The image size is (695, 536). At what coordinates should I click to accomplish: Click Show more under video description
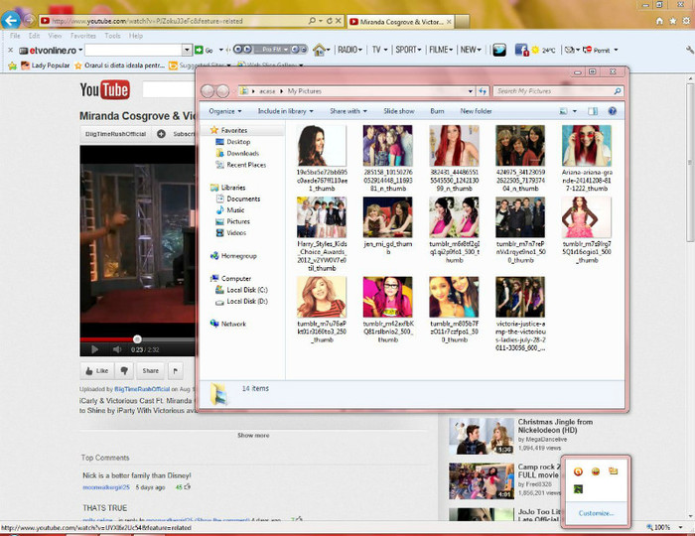pos(253,436)
